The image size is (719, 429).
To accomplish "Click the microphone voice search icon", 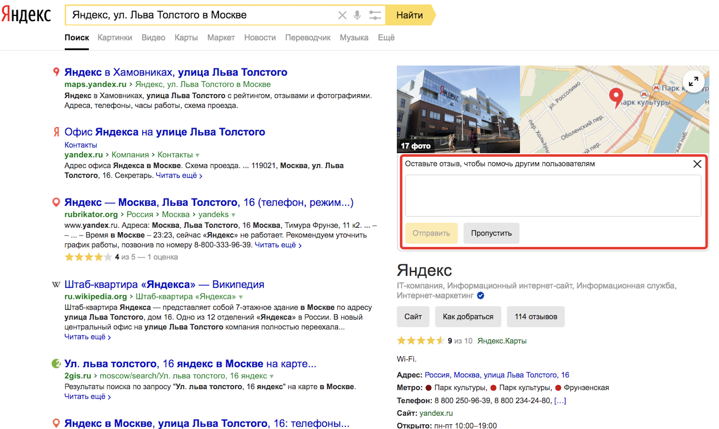I will click(357, 15).
